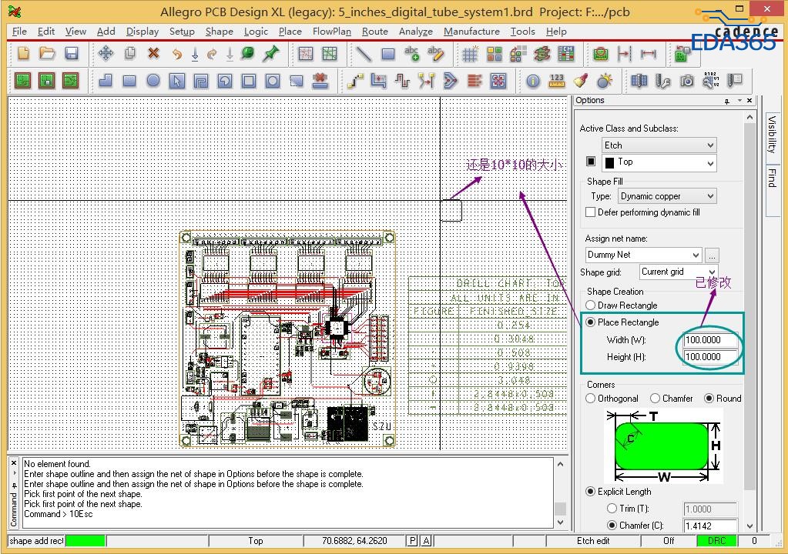
Task: Select the Move tool icon
Action: point(106,53)
